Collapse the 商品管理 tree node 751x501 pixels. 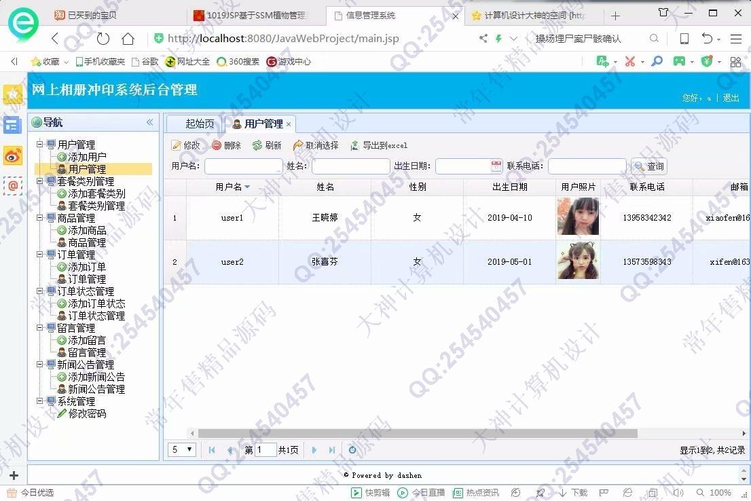pyautogui.click(x=40, y=218)
